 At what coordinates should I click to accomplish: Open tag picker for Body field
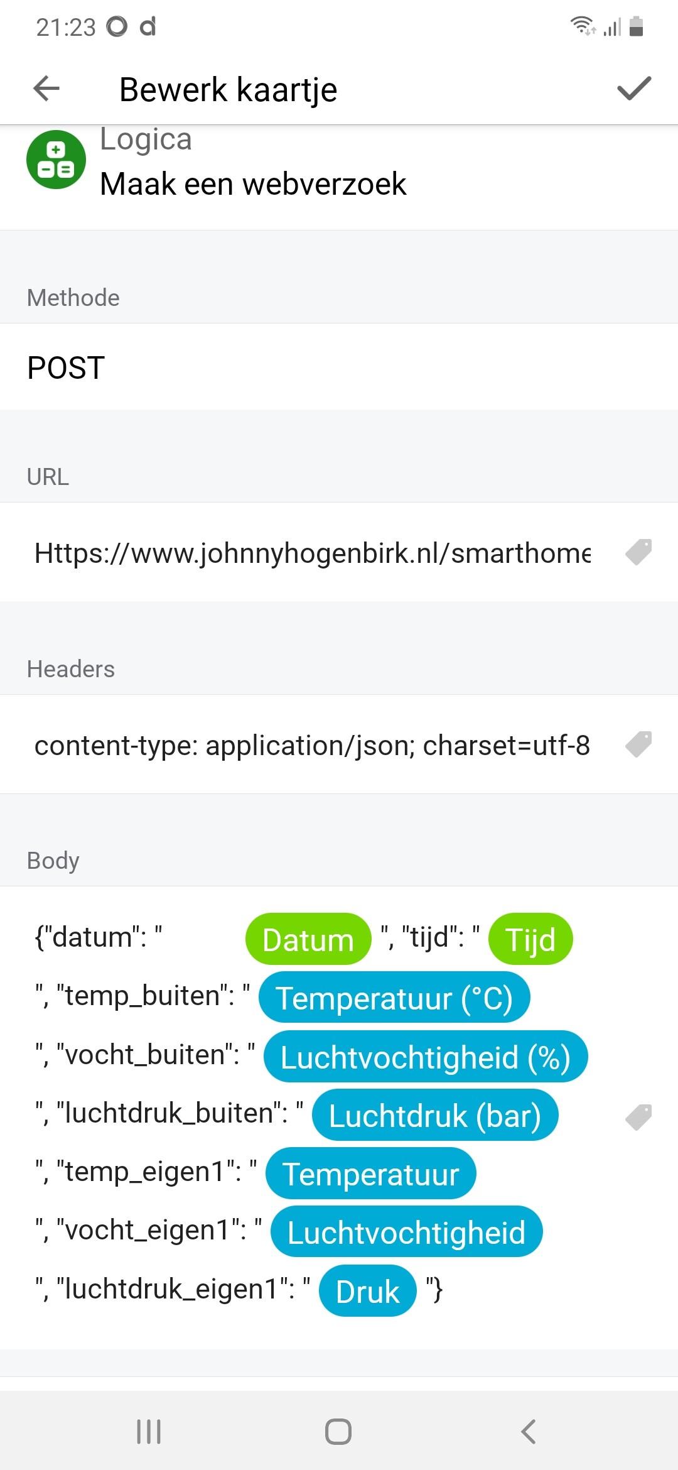point(638,1118)
